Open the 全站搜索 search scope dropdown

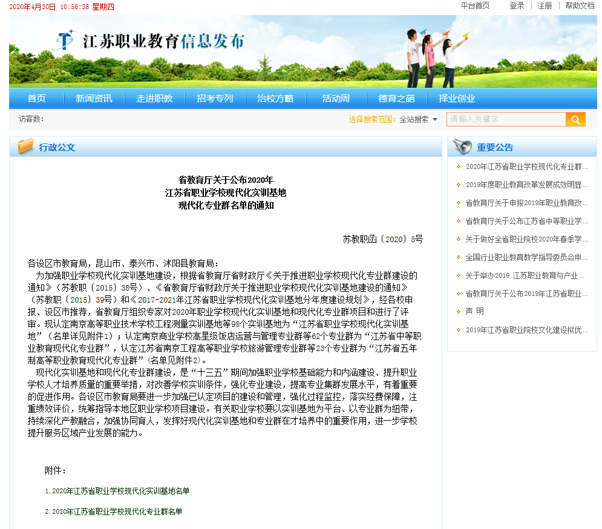tap(418, 120)
